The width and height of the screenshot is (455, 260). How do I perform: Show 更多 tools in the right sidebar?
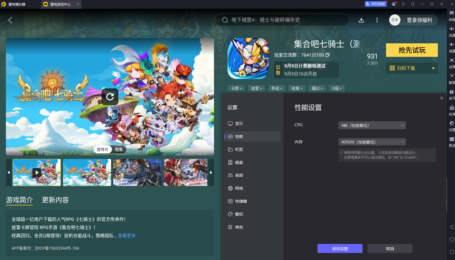pyautogui.click(x=452, y=142)
